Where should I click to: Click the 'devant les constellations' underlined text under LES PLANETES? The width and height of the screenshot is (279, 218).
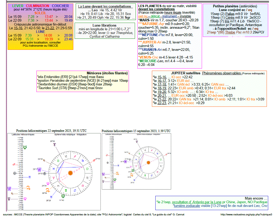click(156, 9)
